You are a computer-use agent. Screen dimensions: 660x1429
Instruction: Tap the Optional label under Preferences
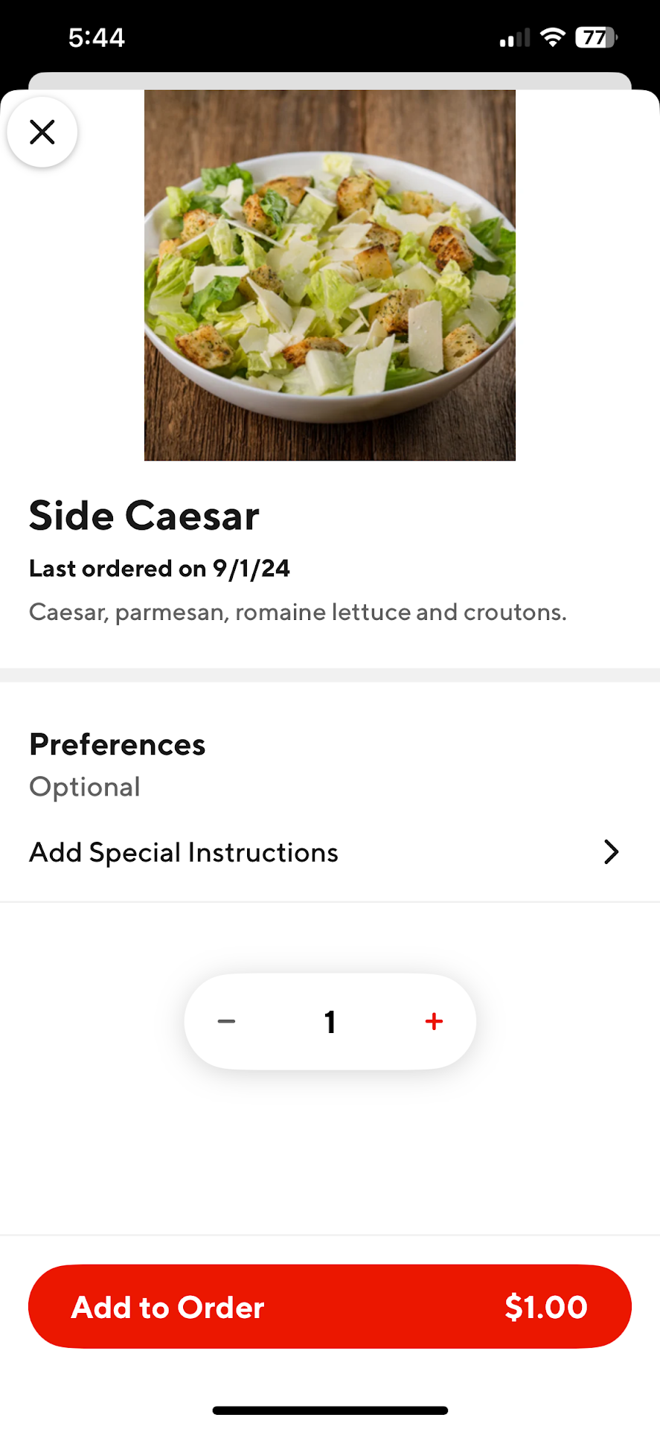(85, 787)
